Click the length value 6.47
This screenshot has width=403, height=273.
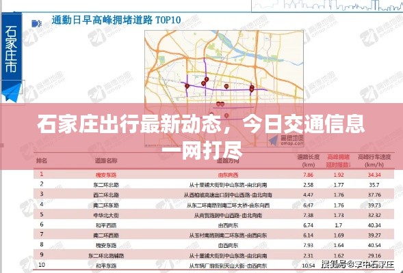(308, 205)
